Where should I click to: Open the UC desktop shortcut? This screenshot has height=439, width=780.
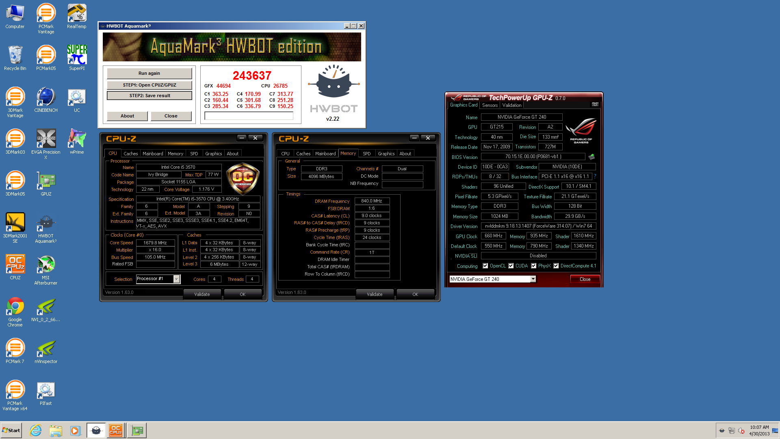pyautogui.click(x=77, y=100)
